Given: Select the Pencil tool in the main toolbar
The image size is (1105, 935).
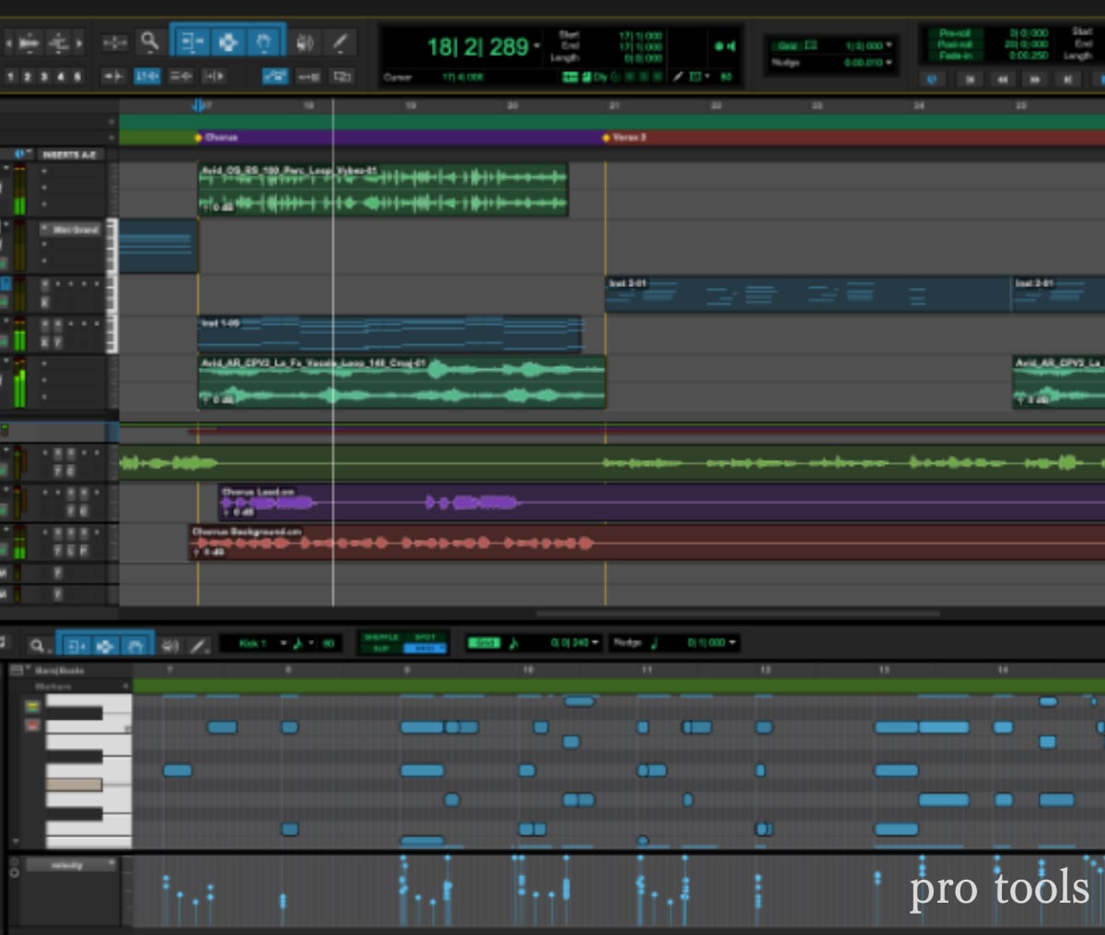Looking at the screenshot, I should click(x=340, y=42).
